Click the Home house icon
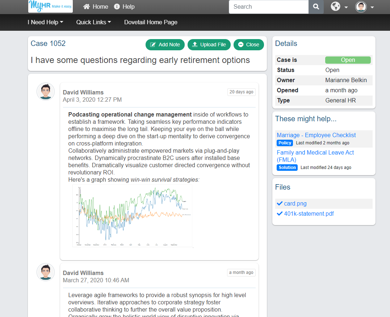 (87, 7)
